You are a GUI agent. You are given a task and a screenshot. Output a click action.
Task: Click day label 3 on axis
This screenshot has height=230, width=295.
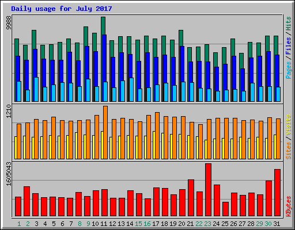click(x=36, y=224)
